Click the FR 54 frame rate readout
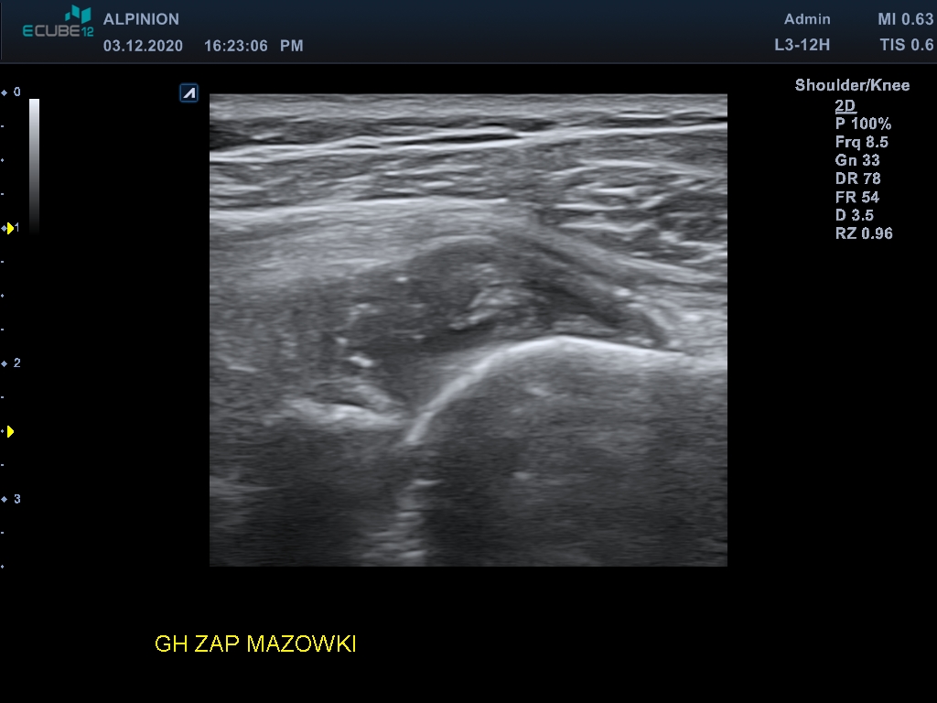 (x=856, y=198)
